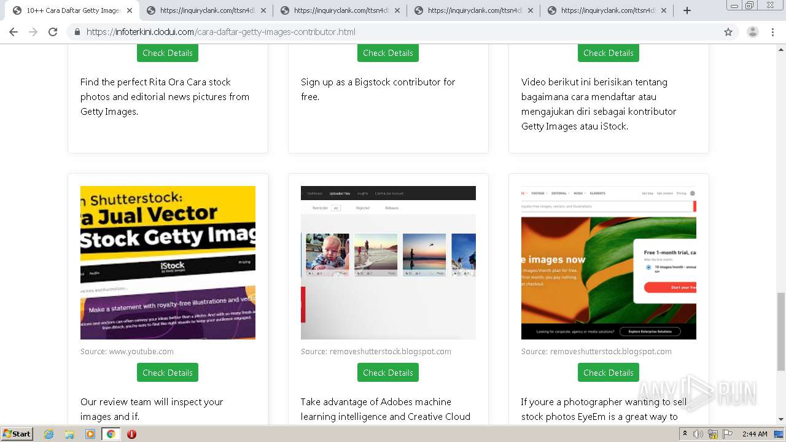The image size is (786, 442).
Task: Click the scrollbar down arrow
Action: coord(780,420)
